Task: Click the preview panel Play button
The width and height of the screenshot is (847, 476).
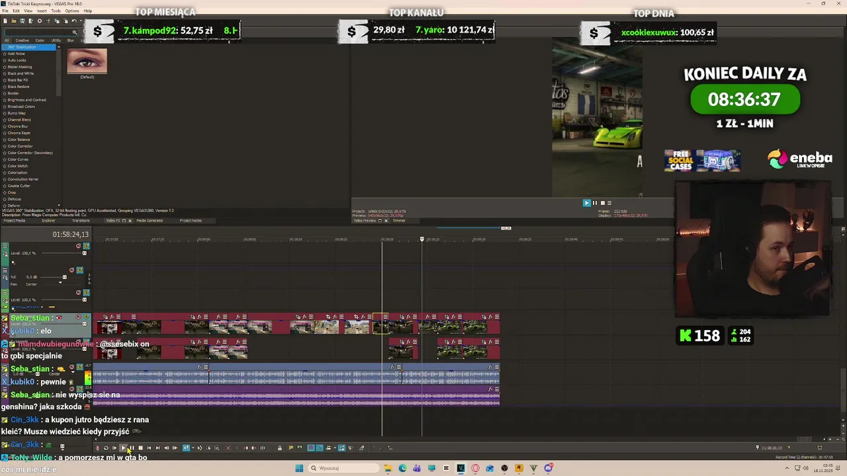Action: [x=586, y=203]
